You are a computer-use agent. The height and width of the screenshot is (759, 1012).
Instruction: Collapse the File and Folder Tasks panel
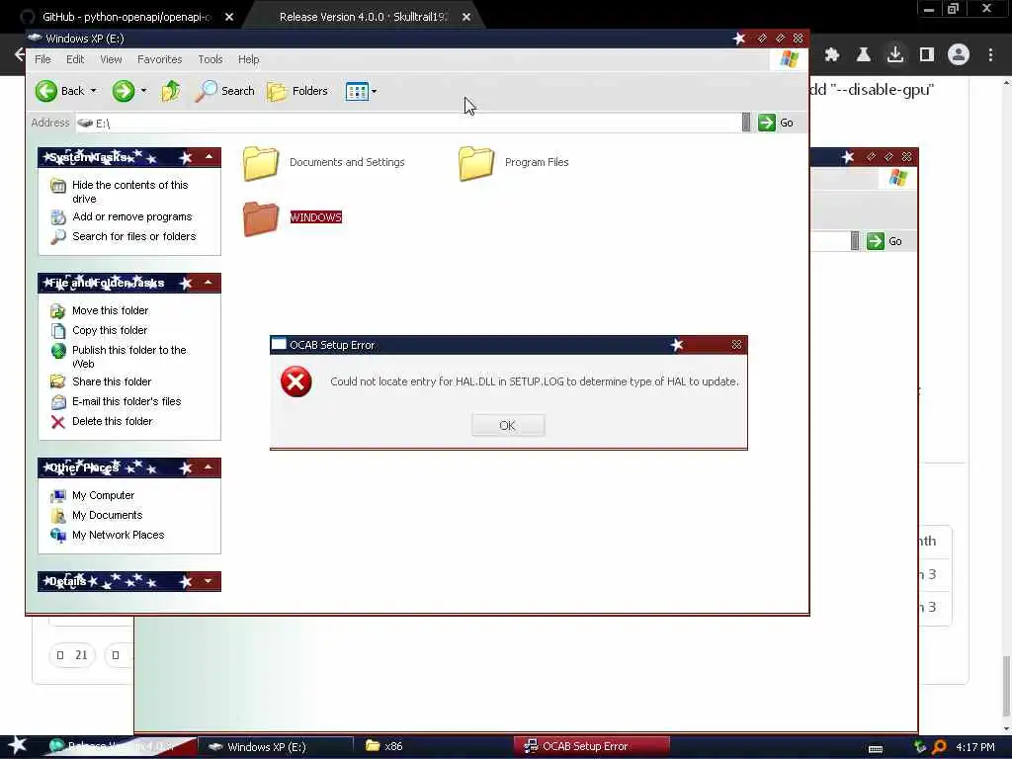[x=209, y=283]
